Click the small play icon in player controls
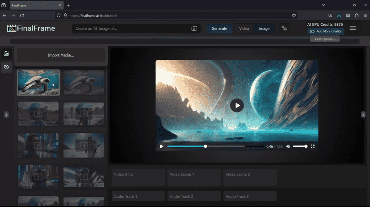This screenshot has width=370, height=207. pos(162,146)
